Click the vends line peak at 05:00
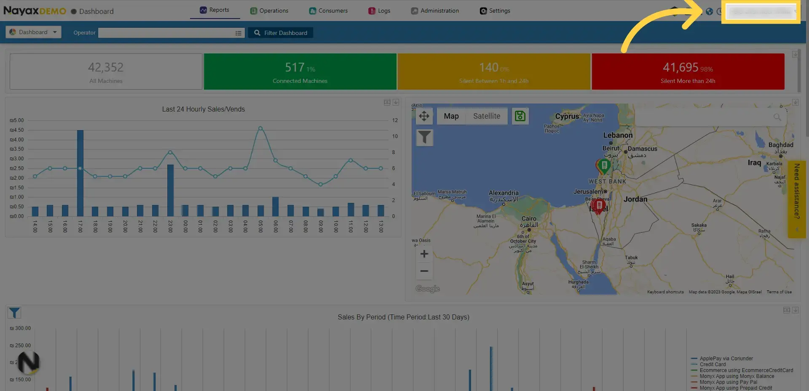This screenshot has width=809, height=391. [x=260, y=128]
